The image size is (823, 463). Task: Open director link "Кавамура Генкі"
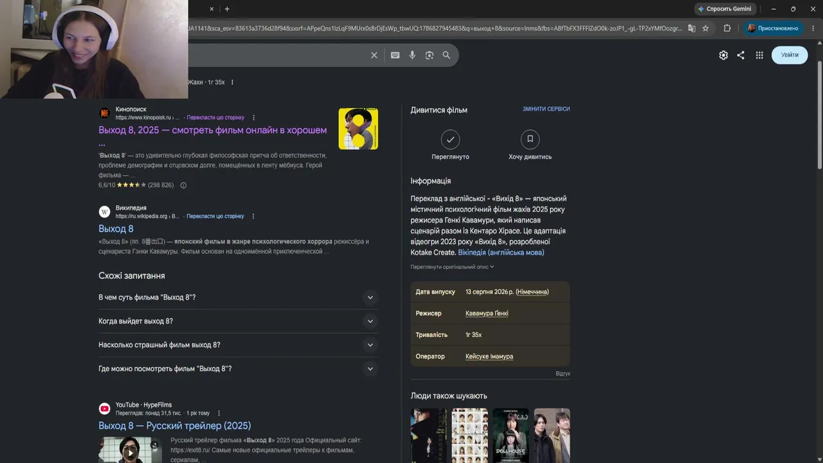(x=487, y=313)
